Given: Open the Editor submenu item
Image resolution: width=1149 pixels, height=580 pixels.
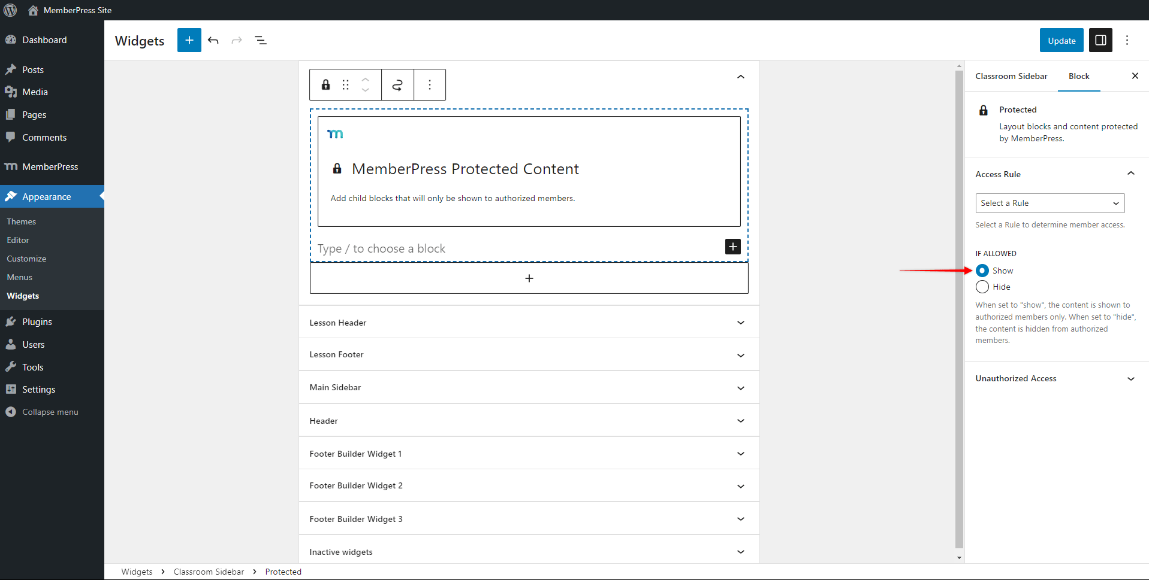Looking at the screenshot, I should point(18,240).
